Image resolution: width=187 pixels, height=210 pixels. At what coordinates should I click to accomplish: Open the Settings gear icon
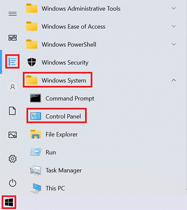12,159
